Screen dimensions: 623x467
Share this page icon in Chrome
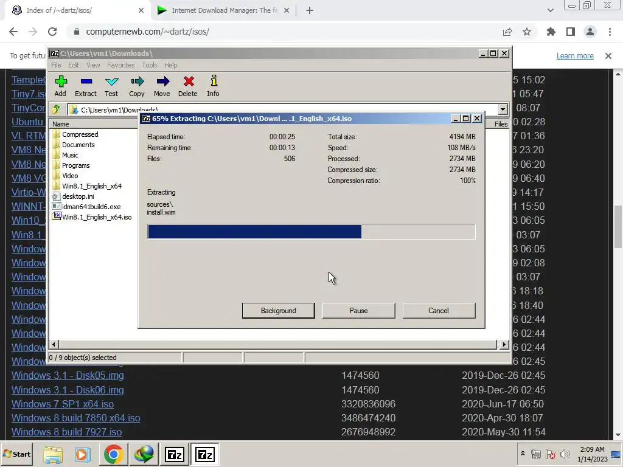coord(507,32)
